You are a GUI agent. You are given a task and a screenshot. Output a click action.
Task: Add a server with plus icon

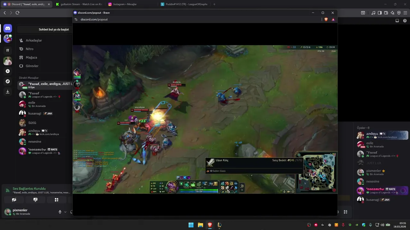pyautogui.click(x=8, y=71)
